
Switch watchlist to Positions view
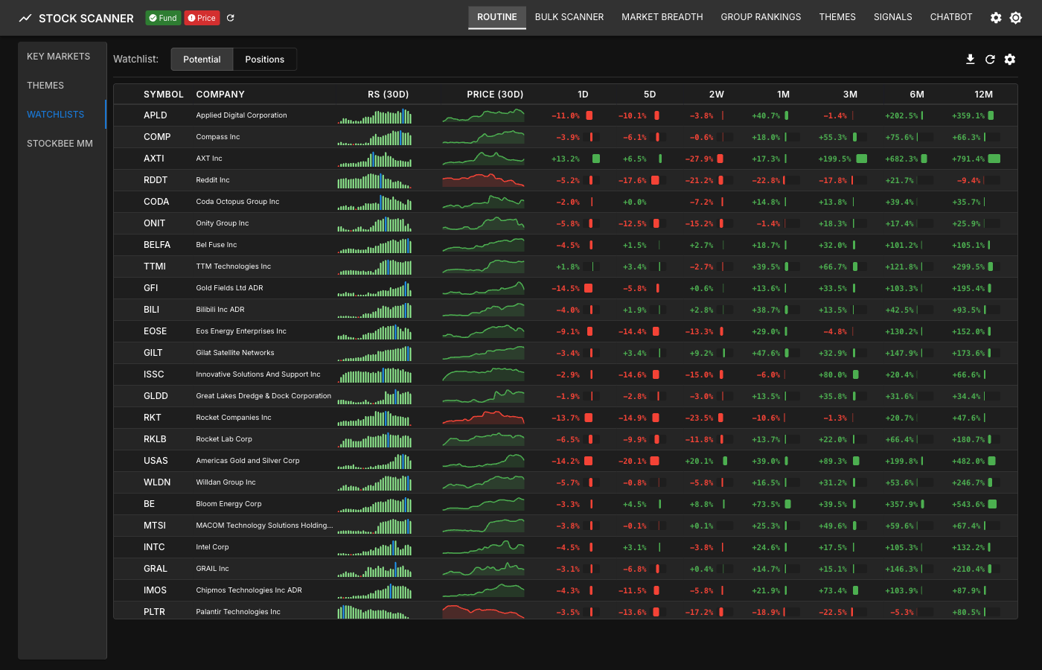point(264,59)
